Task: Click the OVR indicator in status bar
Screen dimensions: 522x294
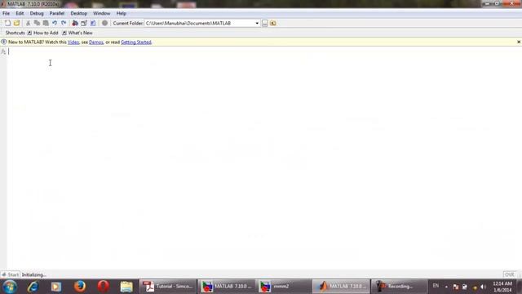Action: point(509,274)
